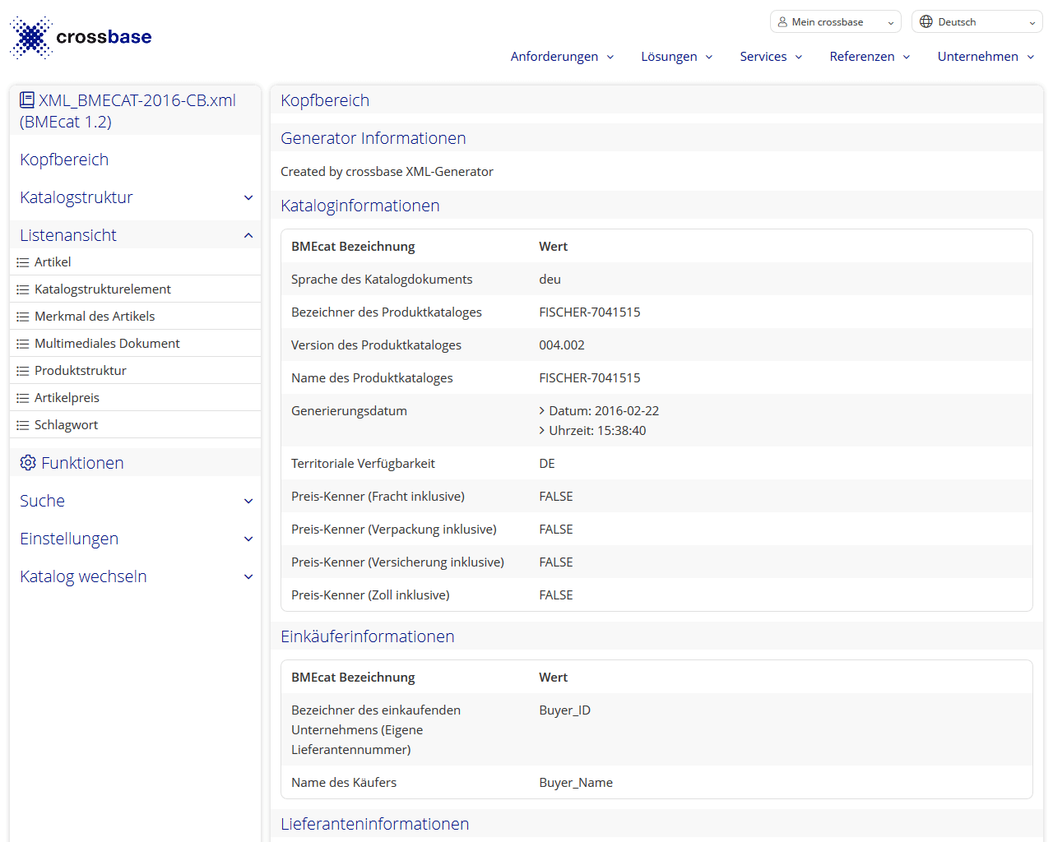
Task: Click the territory value 'DE'
Action: click(547, 464)
